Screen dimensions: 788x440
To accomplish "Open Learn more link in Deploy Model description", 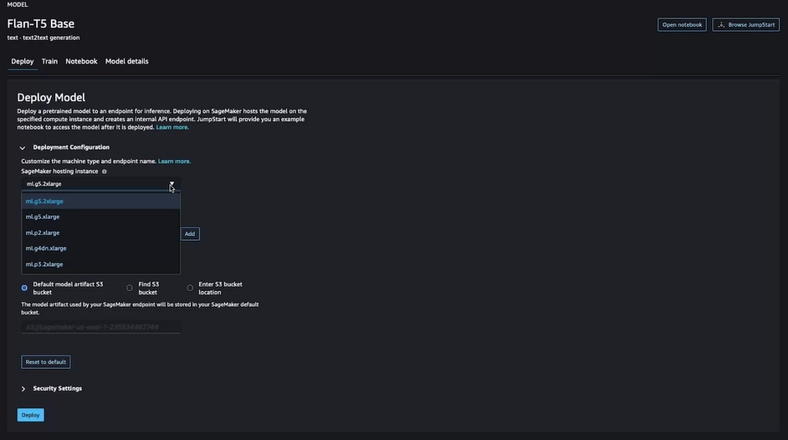I will point(172,128).
